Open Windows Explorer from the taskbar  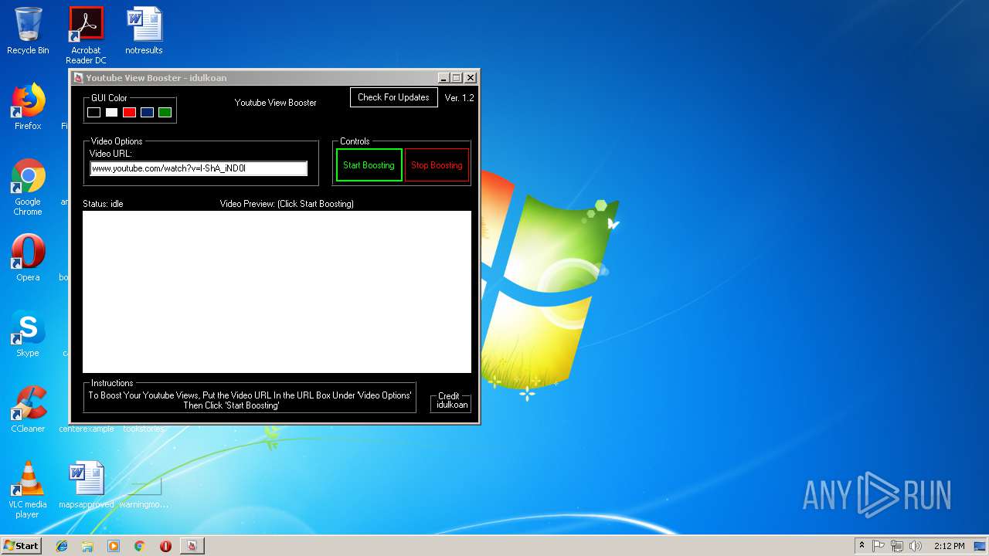(x=87, y=546)
